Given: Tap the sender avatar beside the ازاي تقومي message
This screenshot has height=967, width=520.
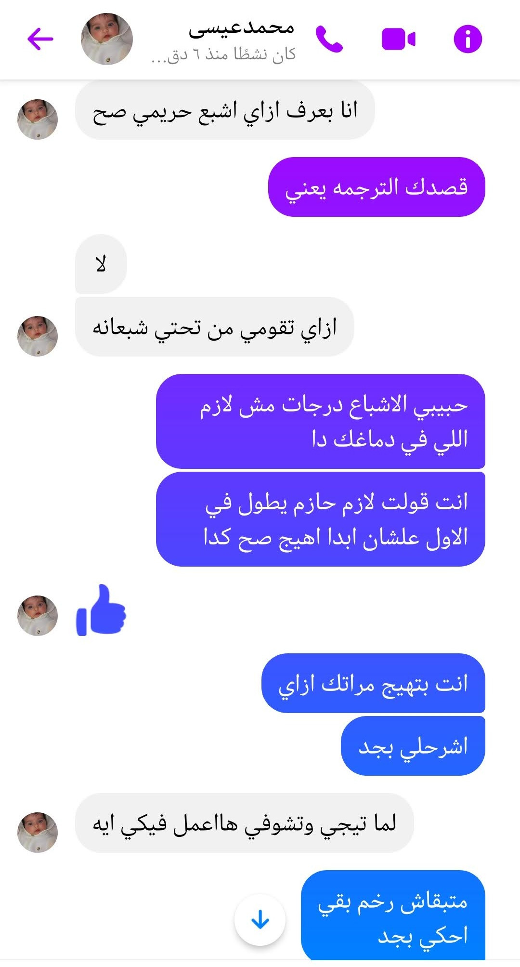Looking at the screenshot, I should pos(38,336).
